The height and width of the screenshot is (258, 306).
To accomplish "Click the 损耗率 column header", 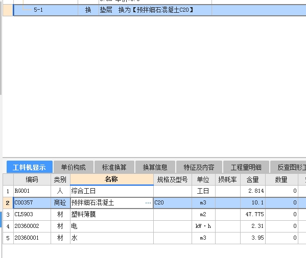I will tap(227, 179).
